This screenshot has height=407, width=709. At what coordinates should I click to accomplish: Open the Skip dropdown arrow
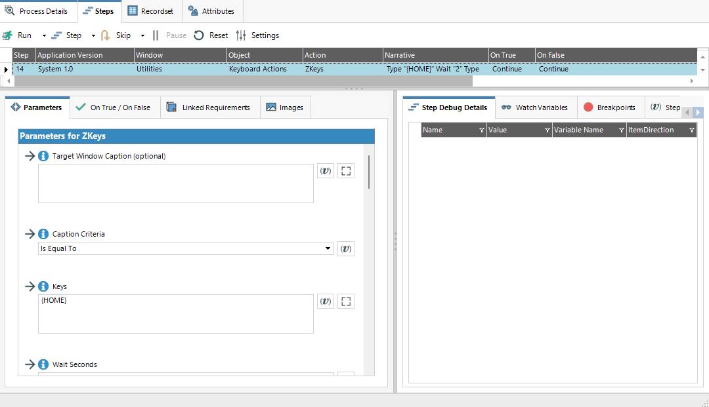click(142, 35)
